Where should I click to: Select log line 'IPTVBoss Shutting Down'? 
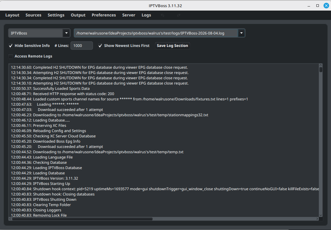(44, 199)
